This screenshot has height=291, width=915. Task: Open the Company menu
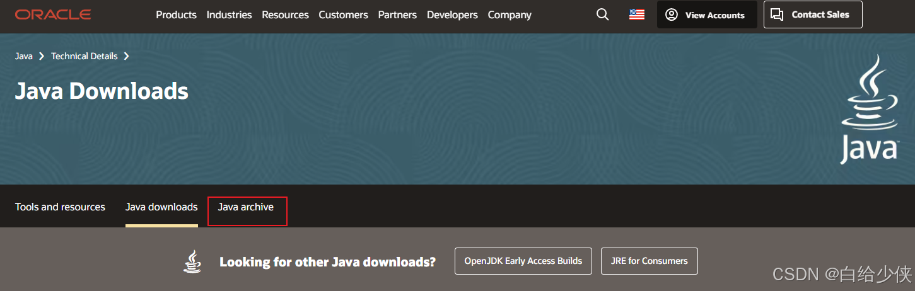[x=510, y=14]
